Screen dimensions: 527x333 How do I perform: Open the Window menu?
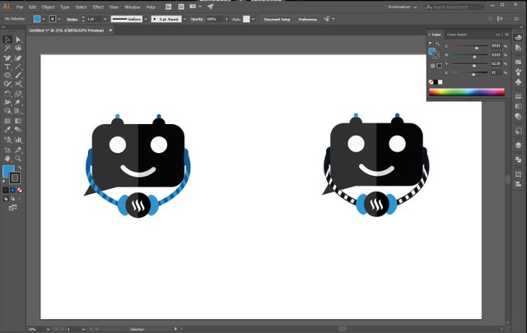pos(133,7)
